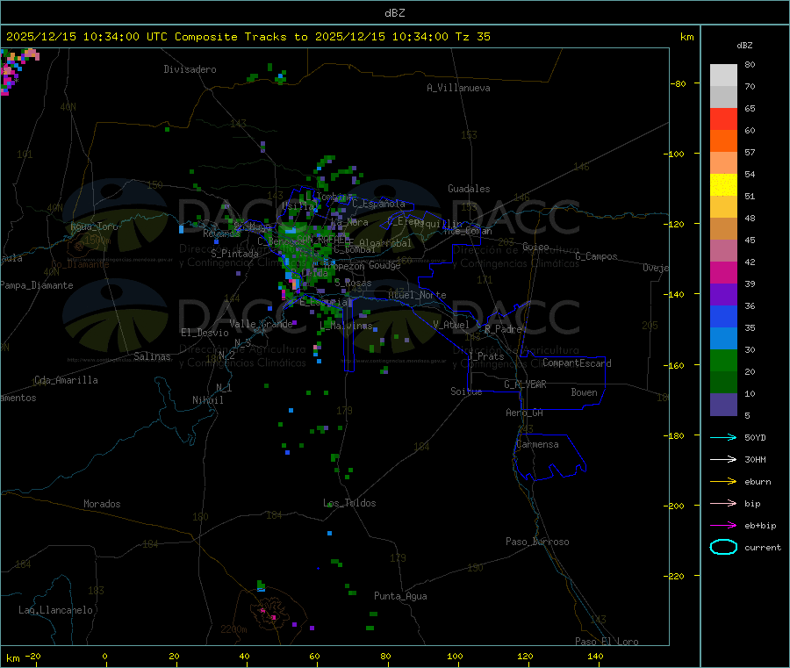This screenshot has width=790, height=668.
Task: Click the R_Padre map label
Action: tap(503, 329)
